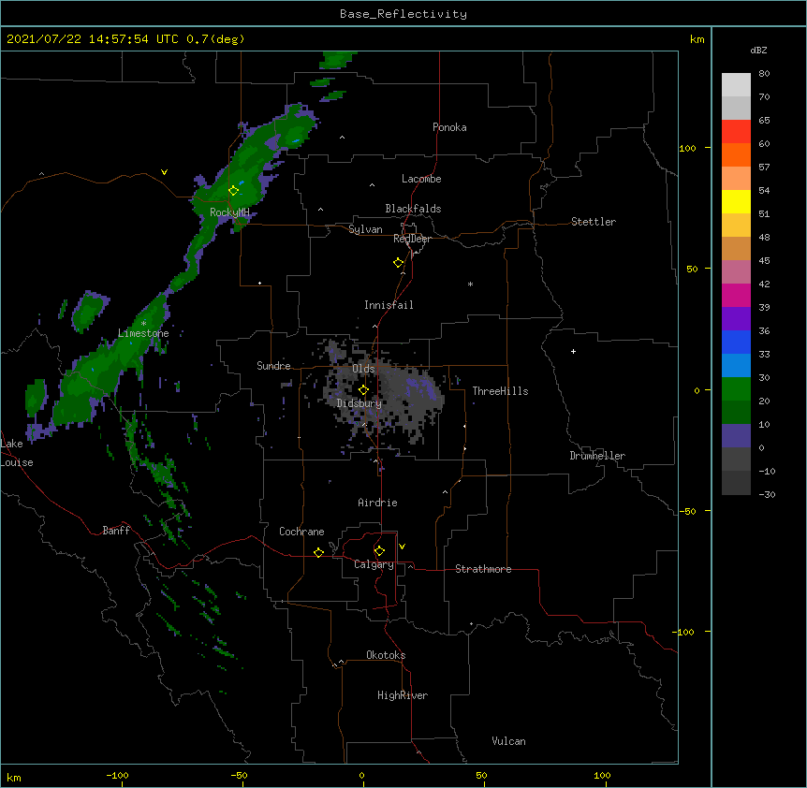Click the RockyMH label
Viewport: 807px width, 788px height.
tap(229, 212)
